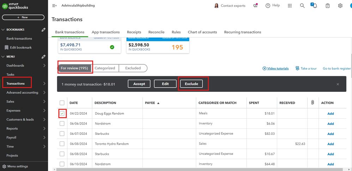The width and height of the screenshot is (352, 171).
Task: Switch to Receipts tab
Action: pos(134,32)
